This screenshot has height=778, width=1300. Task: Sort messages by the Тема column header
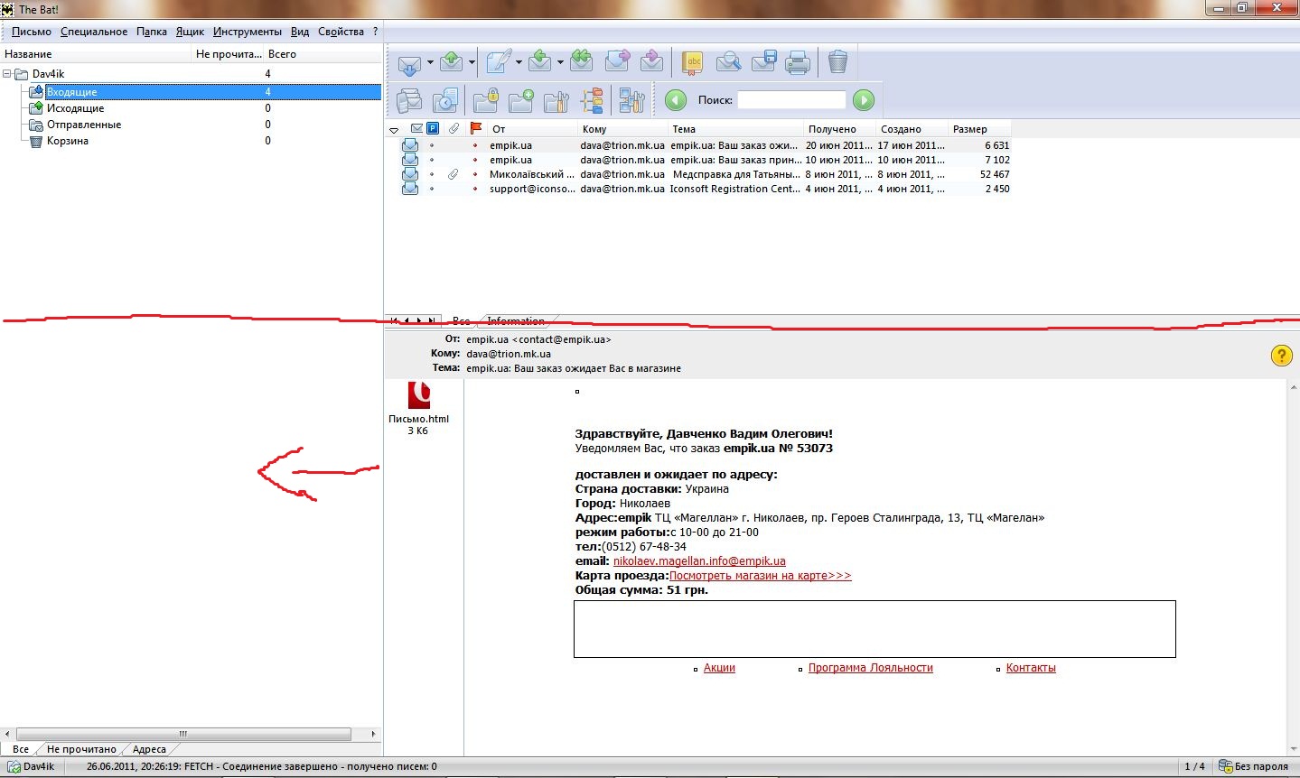pyautogui.click(x=735, y=129)
